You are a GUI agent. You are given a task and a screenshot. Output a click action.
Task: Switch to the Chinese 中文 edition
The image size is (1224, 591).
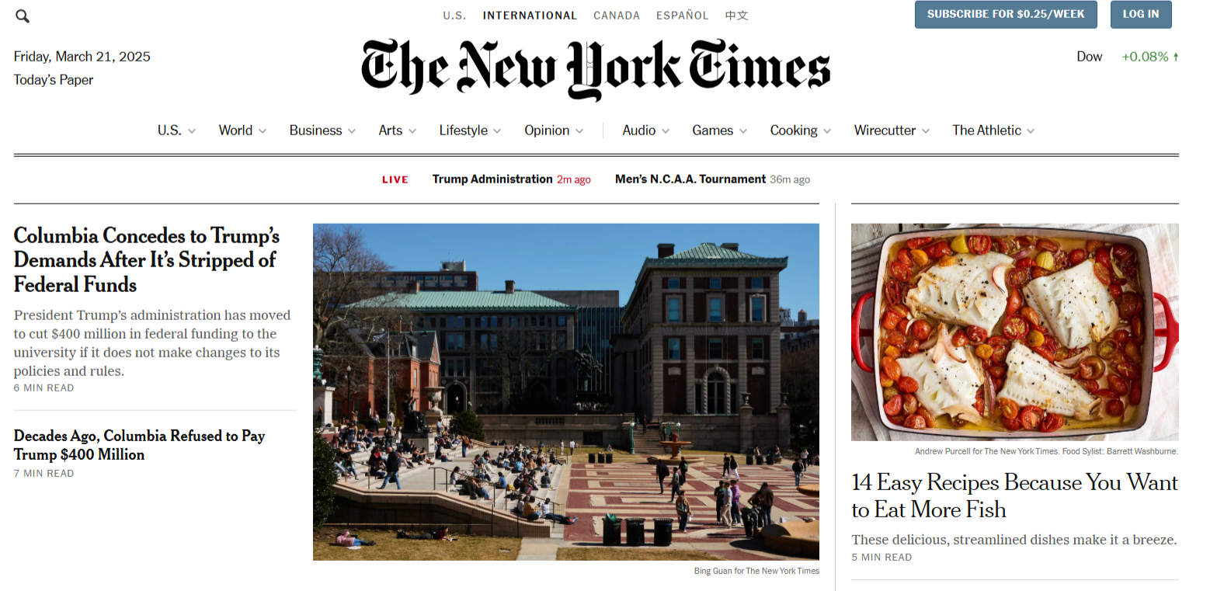click(x=736, y=16)
